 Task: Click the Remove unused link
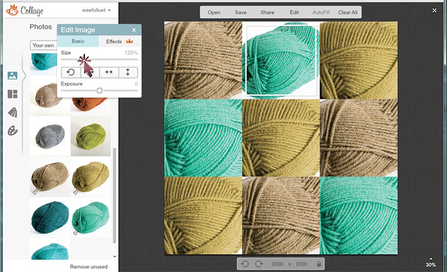[x=89, y=266]
